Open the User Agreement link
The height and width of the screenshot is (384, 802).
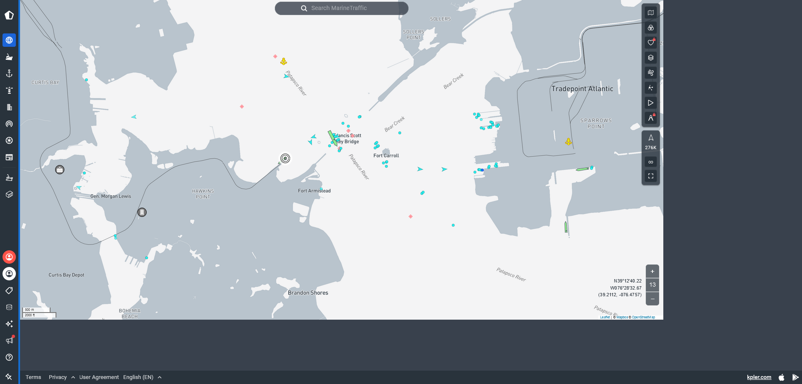99,377
